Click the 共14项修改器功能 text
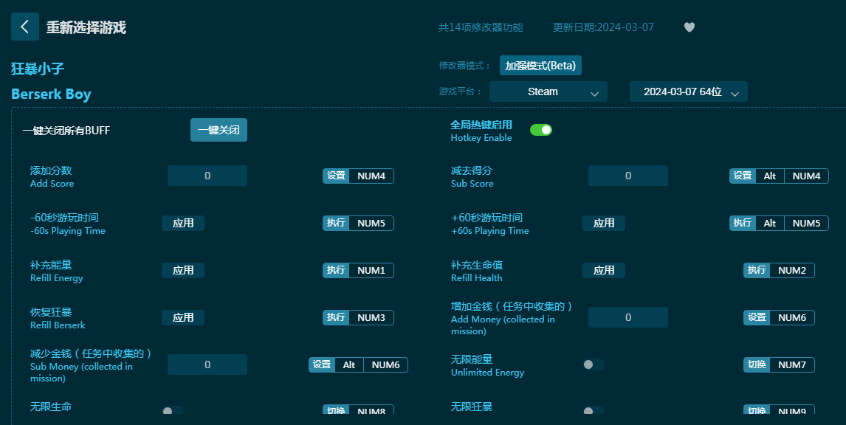846x425 pixels. (x=481, y=27)
